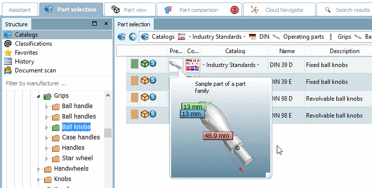Select the Handles tree item

coord(73,148)
